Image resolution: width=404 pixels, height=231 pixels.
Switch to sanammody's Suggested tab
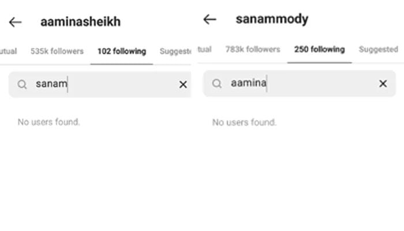(378, 50)
